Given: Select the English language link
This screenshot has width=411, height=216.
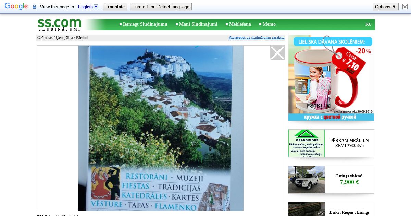Looking at the screenshot, I should pos(85,7).
